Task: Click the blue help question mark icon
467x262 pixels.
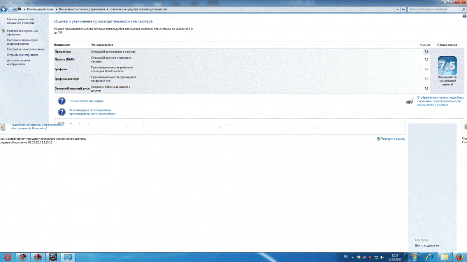Action: 464,17
